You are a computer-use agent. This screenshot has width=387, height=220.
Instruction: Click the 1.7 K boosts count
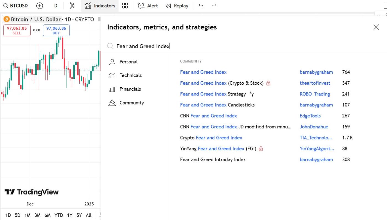pyautogui.click(x=348, y=138)
